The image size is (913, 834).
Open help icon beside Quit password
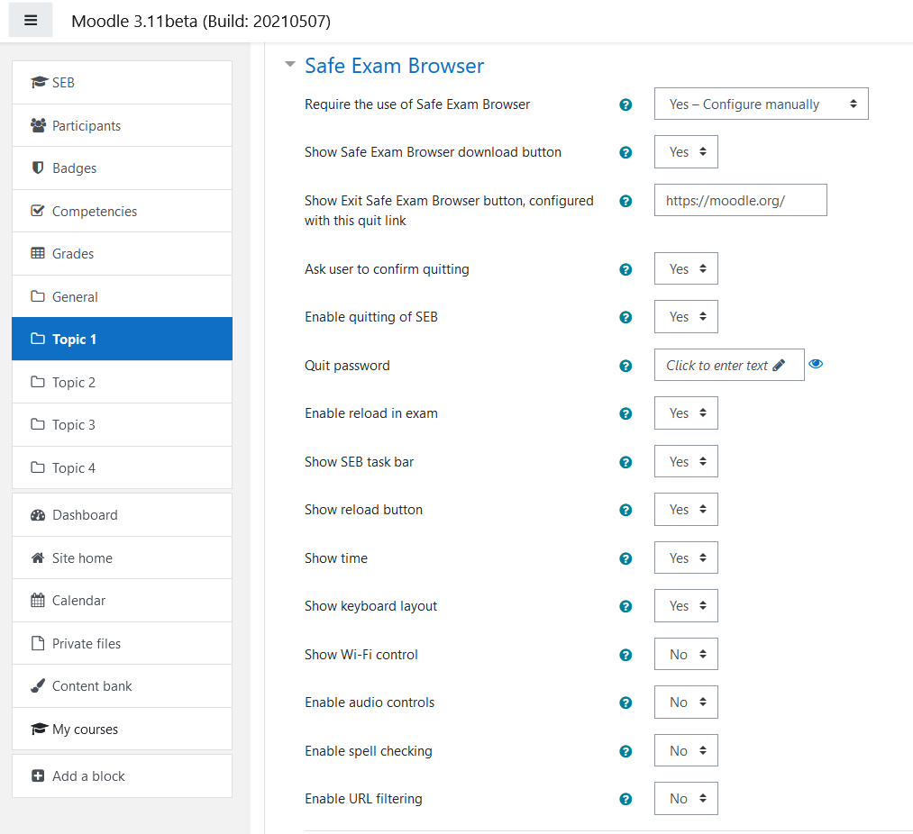click(x=625, y=366)
